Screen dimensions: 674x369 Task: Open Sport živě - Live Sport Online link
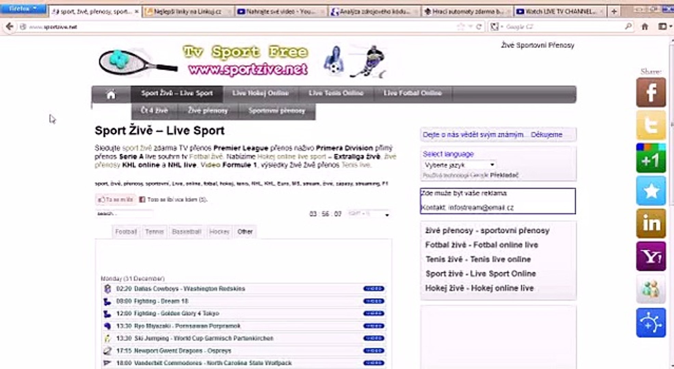[x=480, y=274]
